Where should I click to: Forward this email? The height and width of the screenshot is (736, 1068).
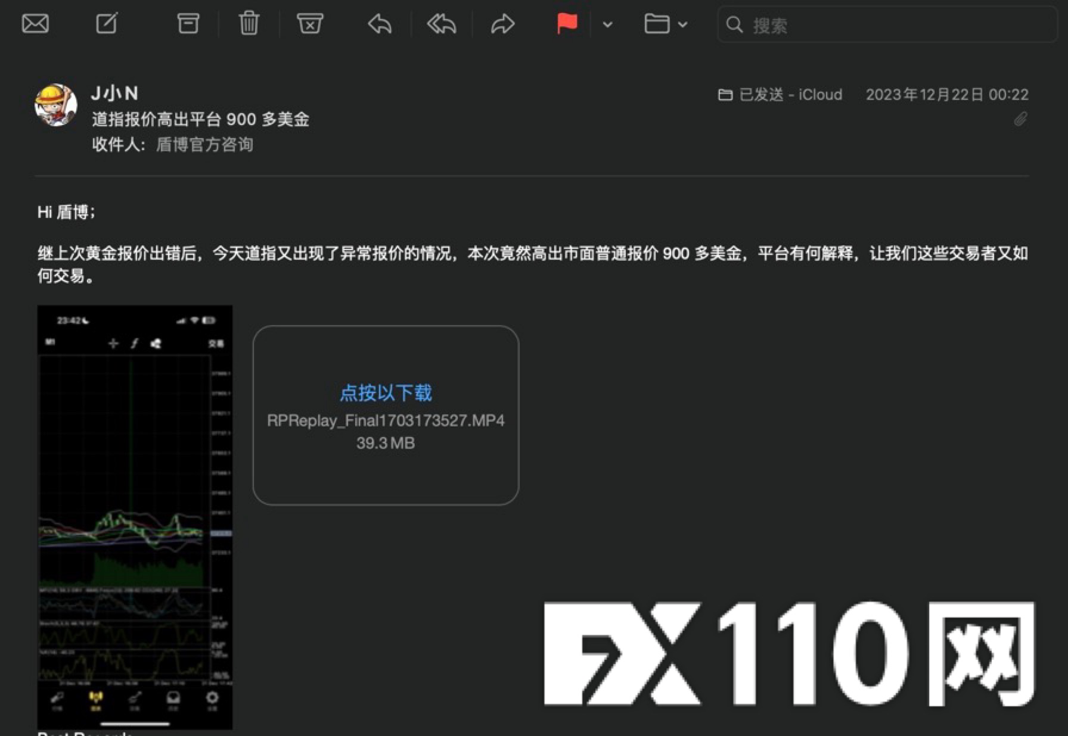click(x=502, y=24)
